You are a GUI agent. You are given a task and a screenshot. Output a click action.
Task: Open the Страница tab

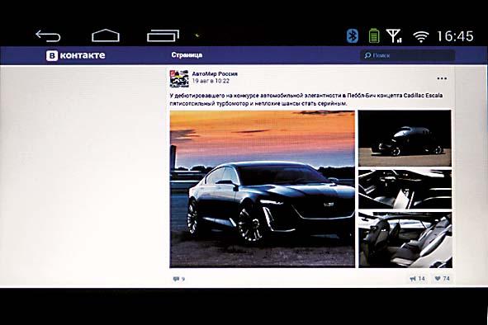187,55
